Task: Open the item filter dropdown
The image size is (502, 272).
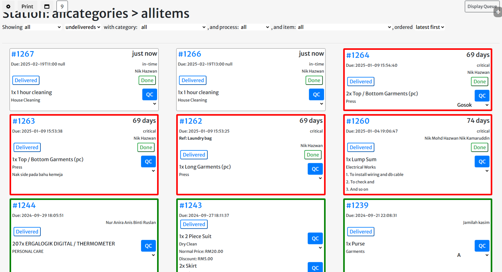Action: tap(344, 27)
